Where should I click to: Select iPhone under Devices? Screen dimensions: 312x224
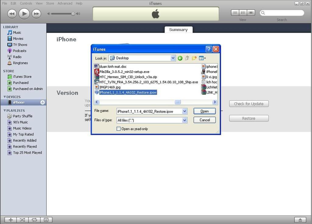[x=19, y=102]
